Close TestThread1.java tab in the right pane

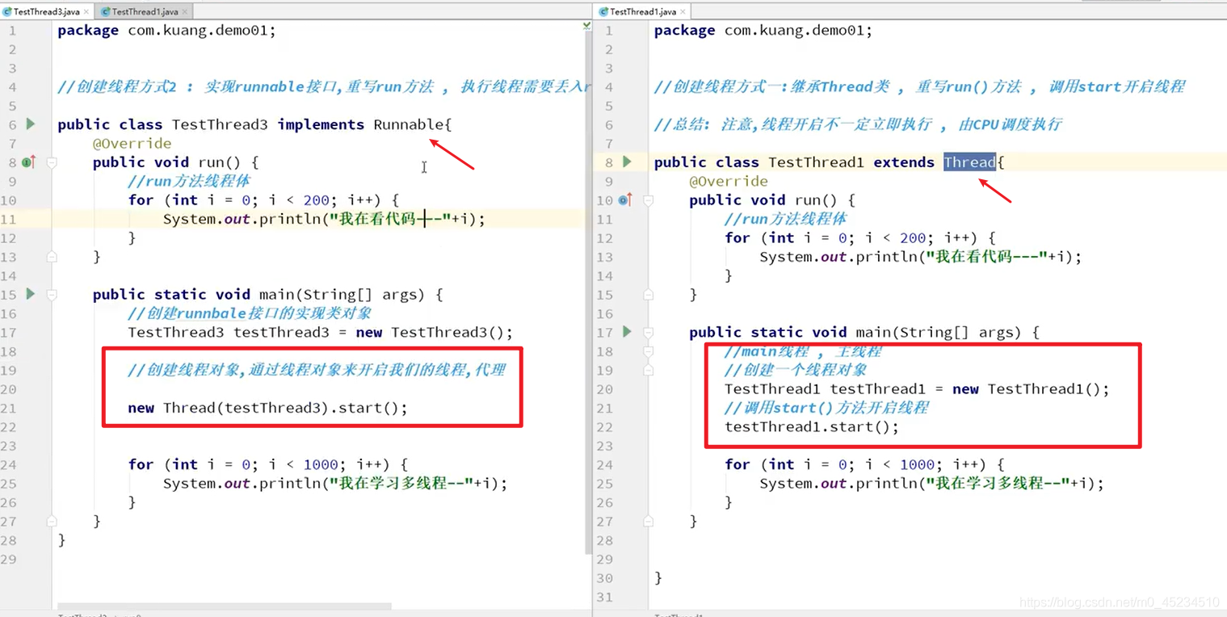click(x=683, y=12)
